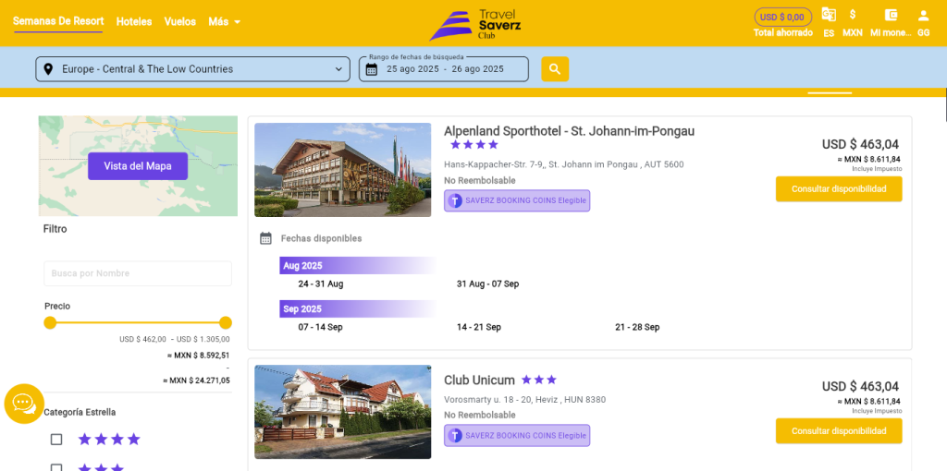This screenshot has width=947, height=471.
Task: Open the Hoteles menu item
Action: click(x=134, y=22)
